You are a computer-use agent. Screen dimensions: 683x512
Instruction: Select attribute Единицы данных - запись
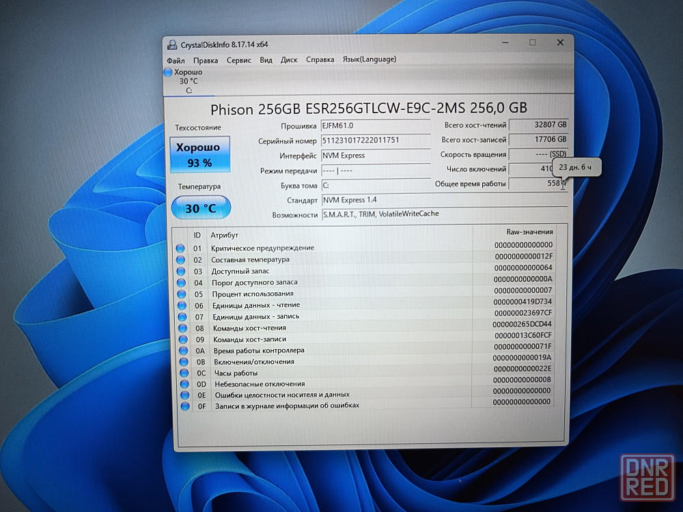pyautogui.click(x=255, y=317)
